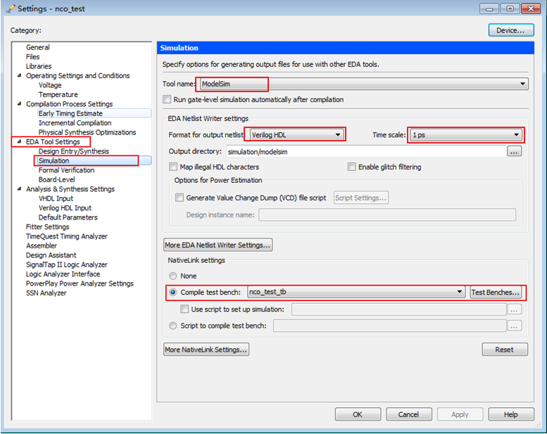
Task: Collapse Compilation Process Settings node
Action: (x=19, y=103)
